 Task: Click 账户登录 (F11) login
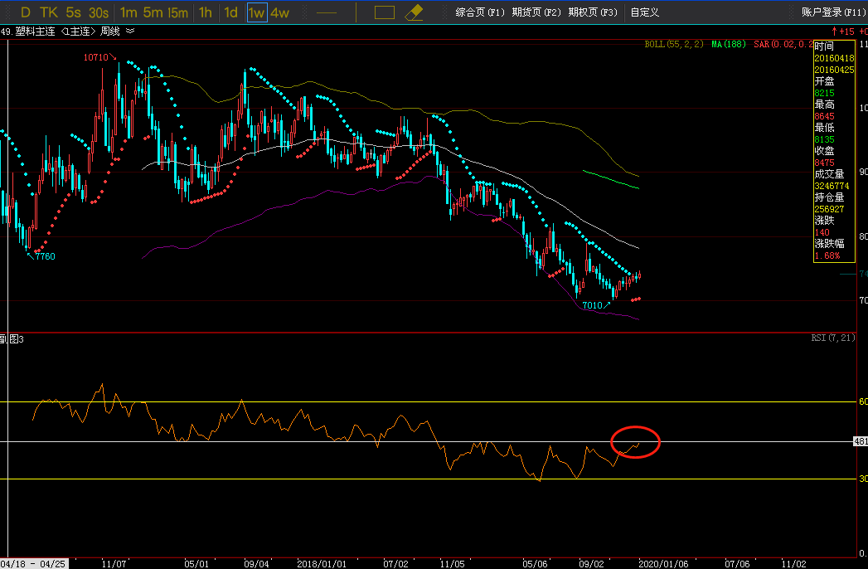[x=834, y=12]
